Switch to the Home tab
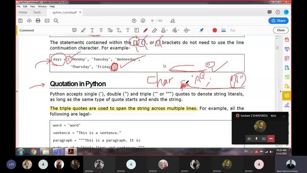 pos(23,12)
